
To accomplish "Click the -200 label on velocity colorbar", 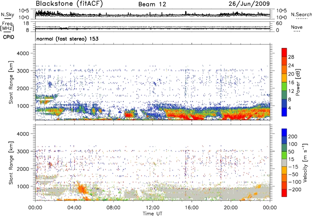I will [295, 189].
